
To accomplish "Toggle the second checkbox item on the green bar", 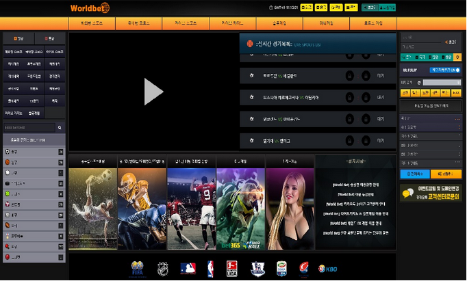I will click(420, 57).
